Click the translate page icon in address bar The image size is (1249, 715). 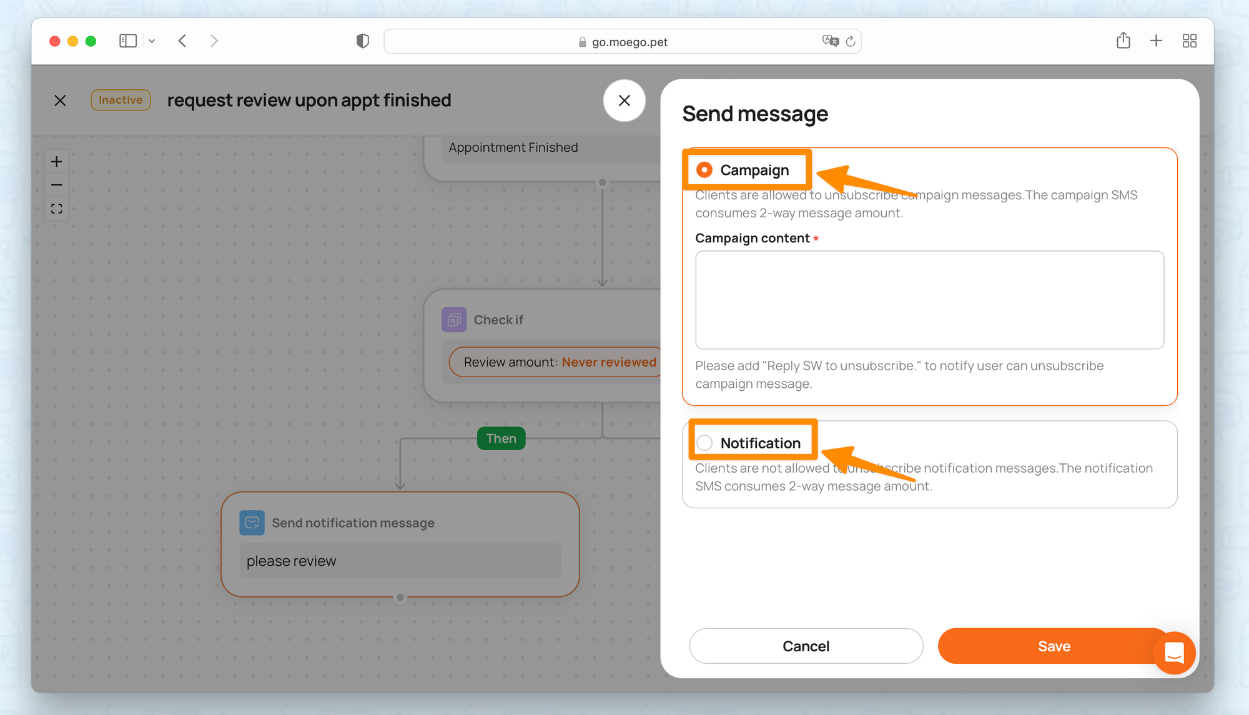tap(830, 41)
